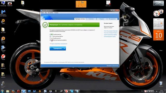166x93 pixels.
Task: Click Проверить обновления in bottom bar
Action: pyautogui.click(x=112, y=66)
